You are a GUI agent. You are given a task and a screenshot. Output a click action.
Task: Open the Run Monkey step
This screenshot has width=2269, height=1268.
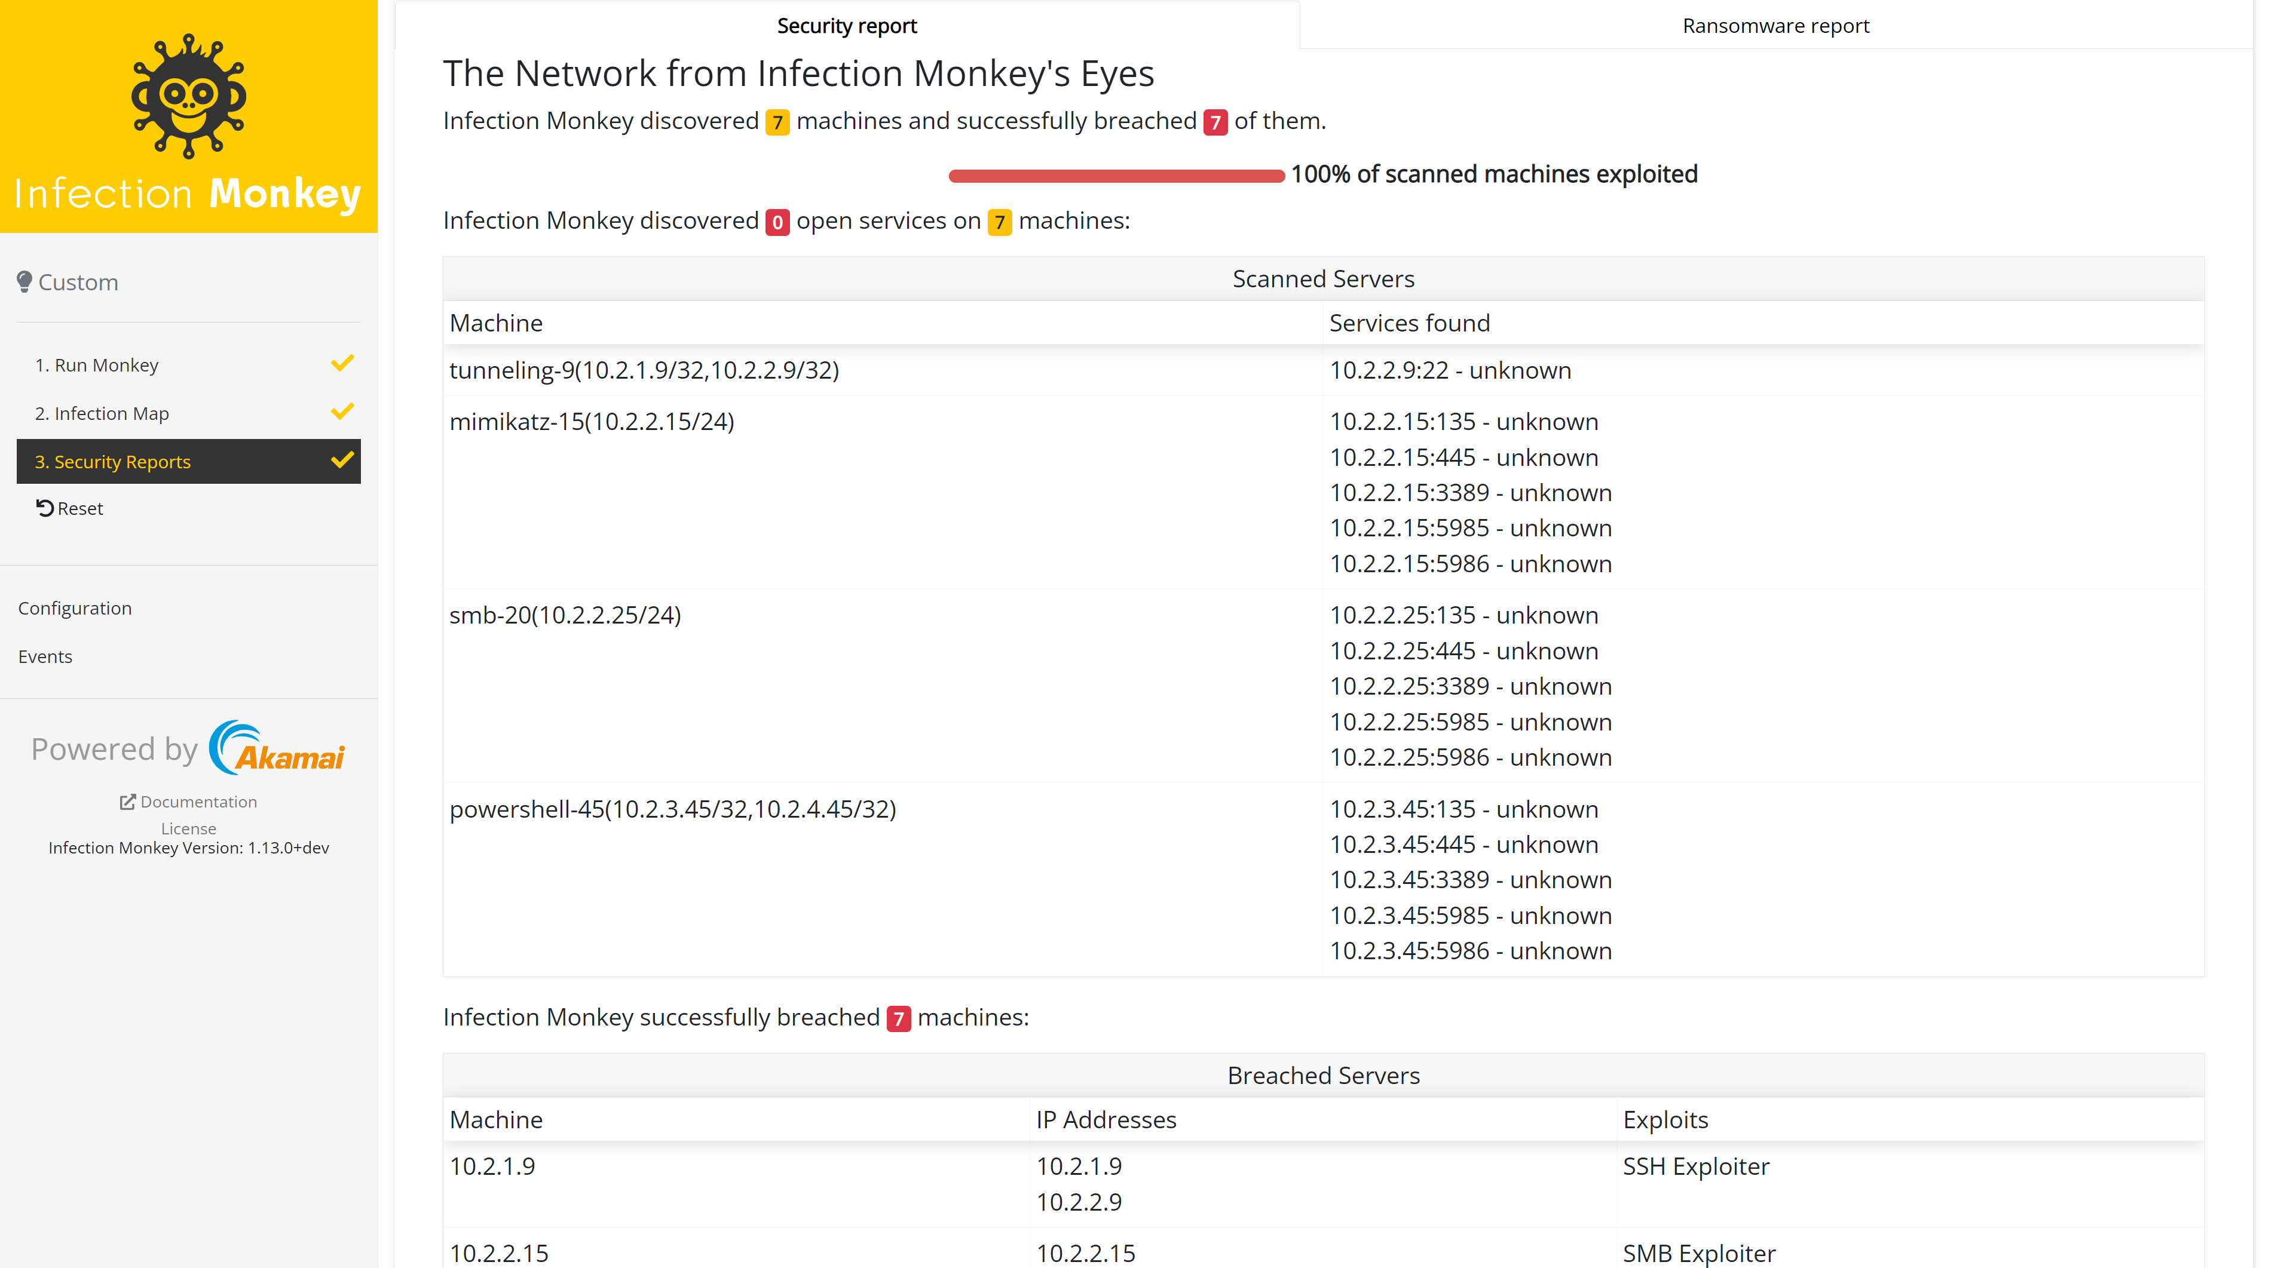coord(97,364)
